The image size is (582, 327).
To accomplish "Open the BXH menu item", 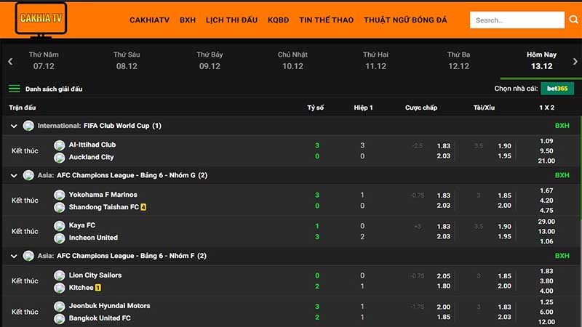I will tap(188, 20).
